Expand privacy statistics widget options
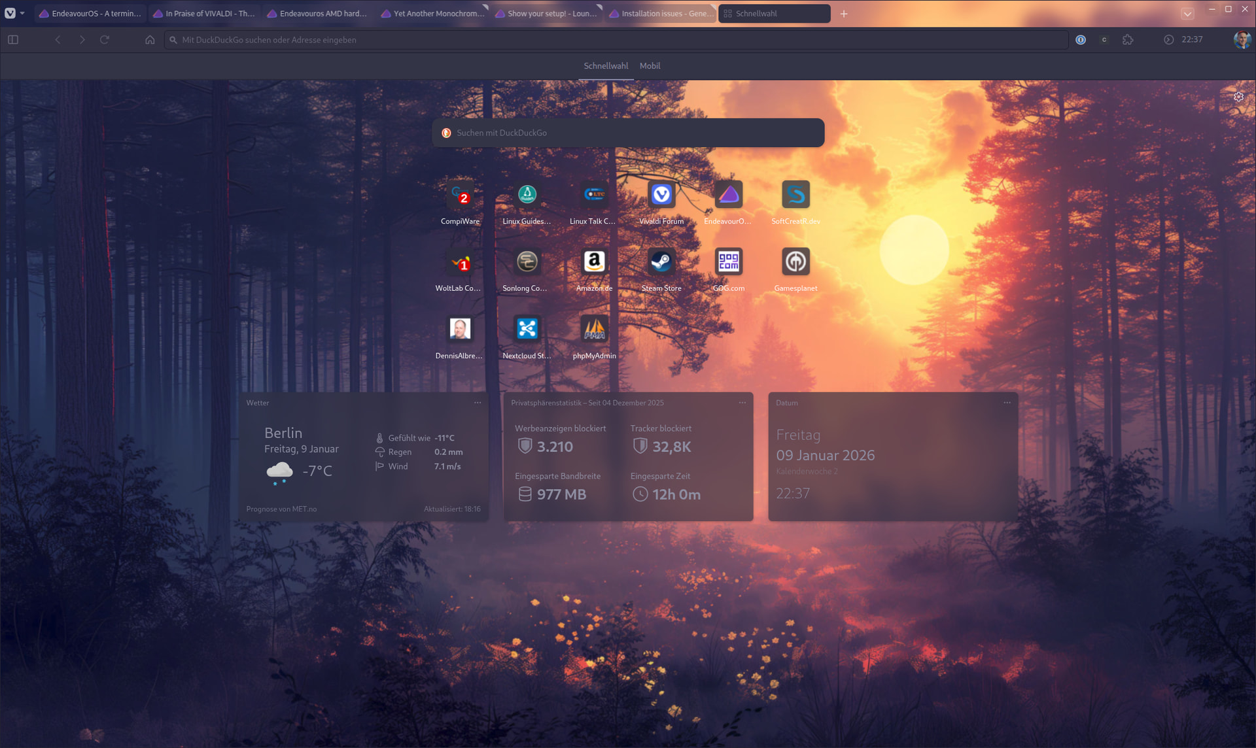This screenshot has width=1256, height=748. (x=742, y=403)
